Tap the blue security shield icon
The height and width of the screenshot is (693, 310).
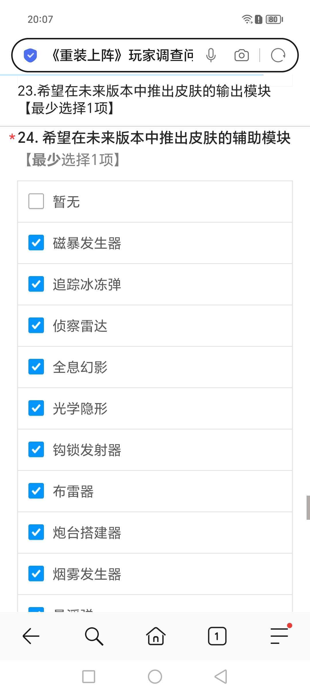pos(30,55)
